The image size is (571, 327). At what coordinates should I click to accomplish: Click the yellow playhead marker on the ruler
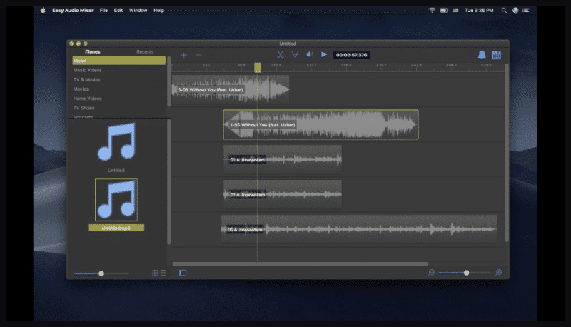(x=258, y=67)
